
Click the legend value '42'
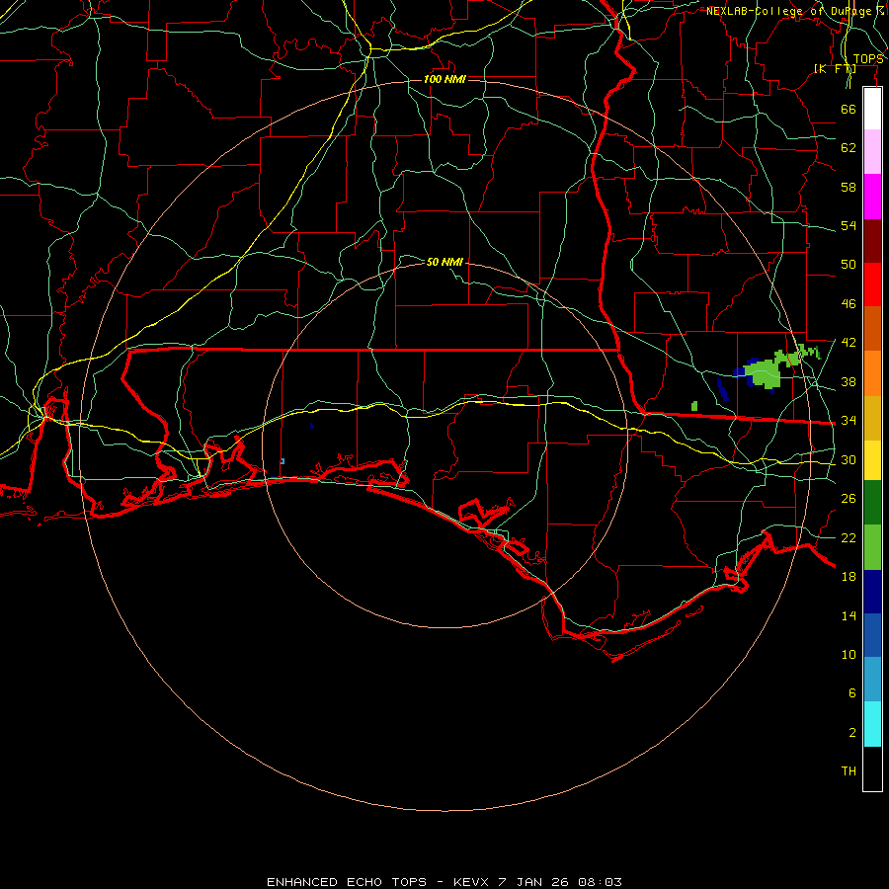[849, 343]
